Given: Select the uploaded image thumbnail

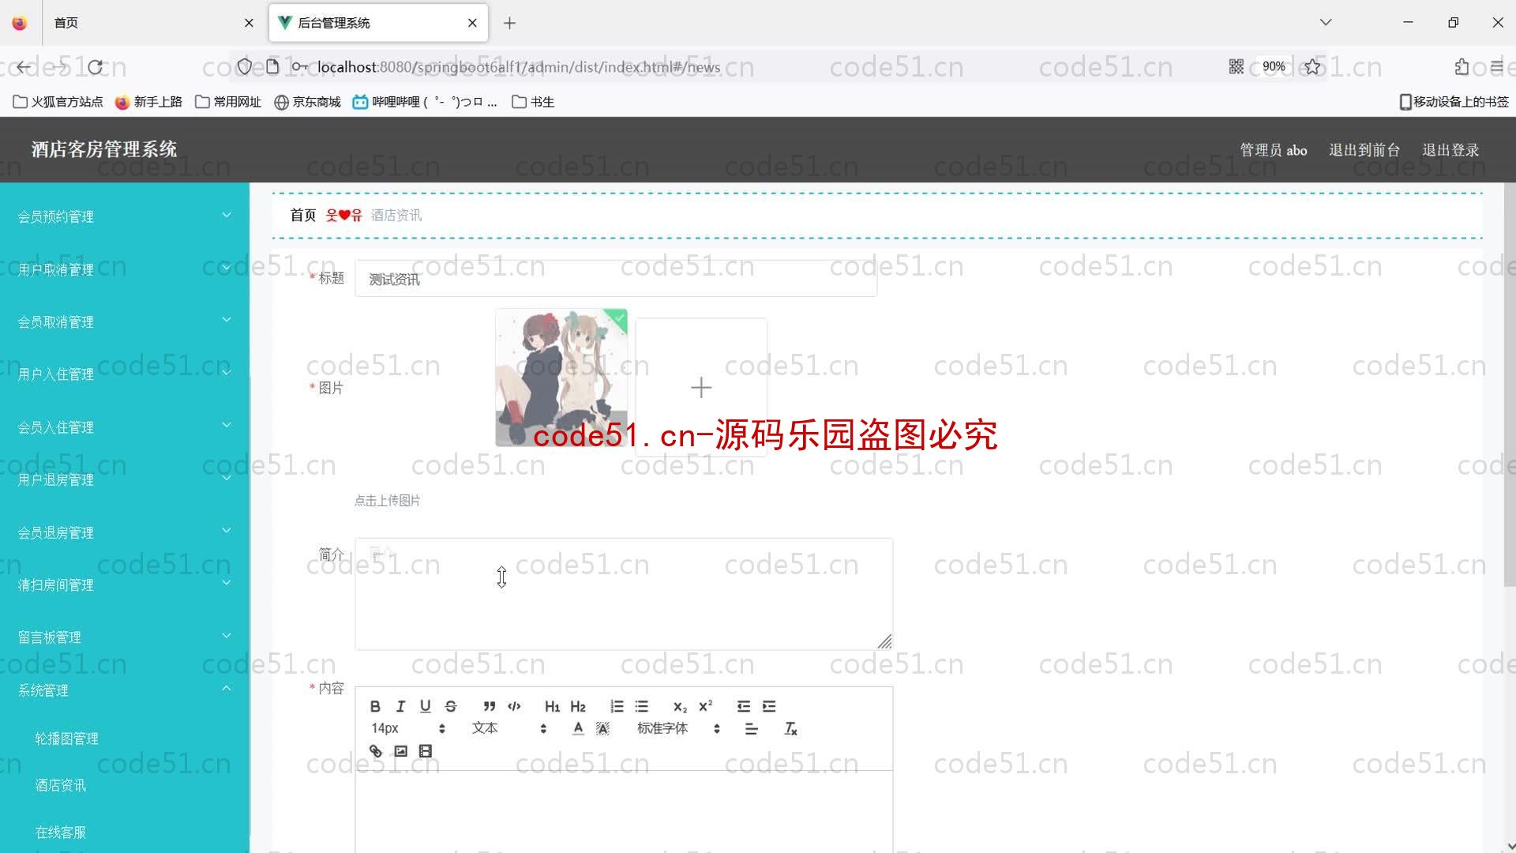Looking at the screenshot, I should coord(562,377).
